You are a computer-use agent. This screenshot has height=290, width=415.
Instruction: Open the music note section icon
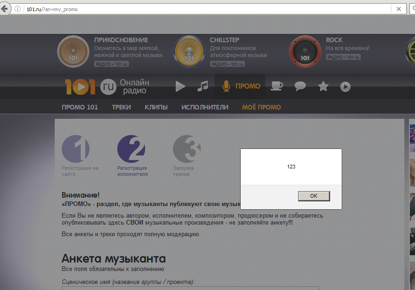pos(203,86)
